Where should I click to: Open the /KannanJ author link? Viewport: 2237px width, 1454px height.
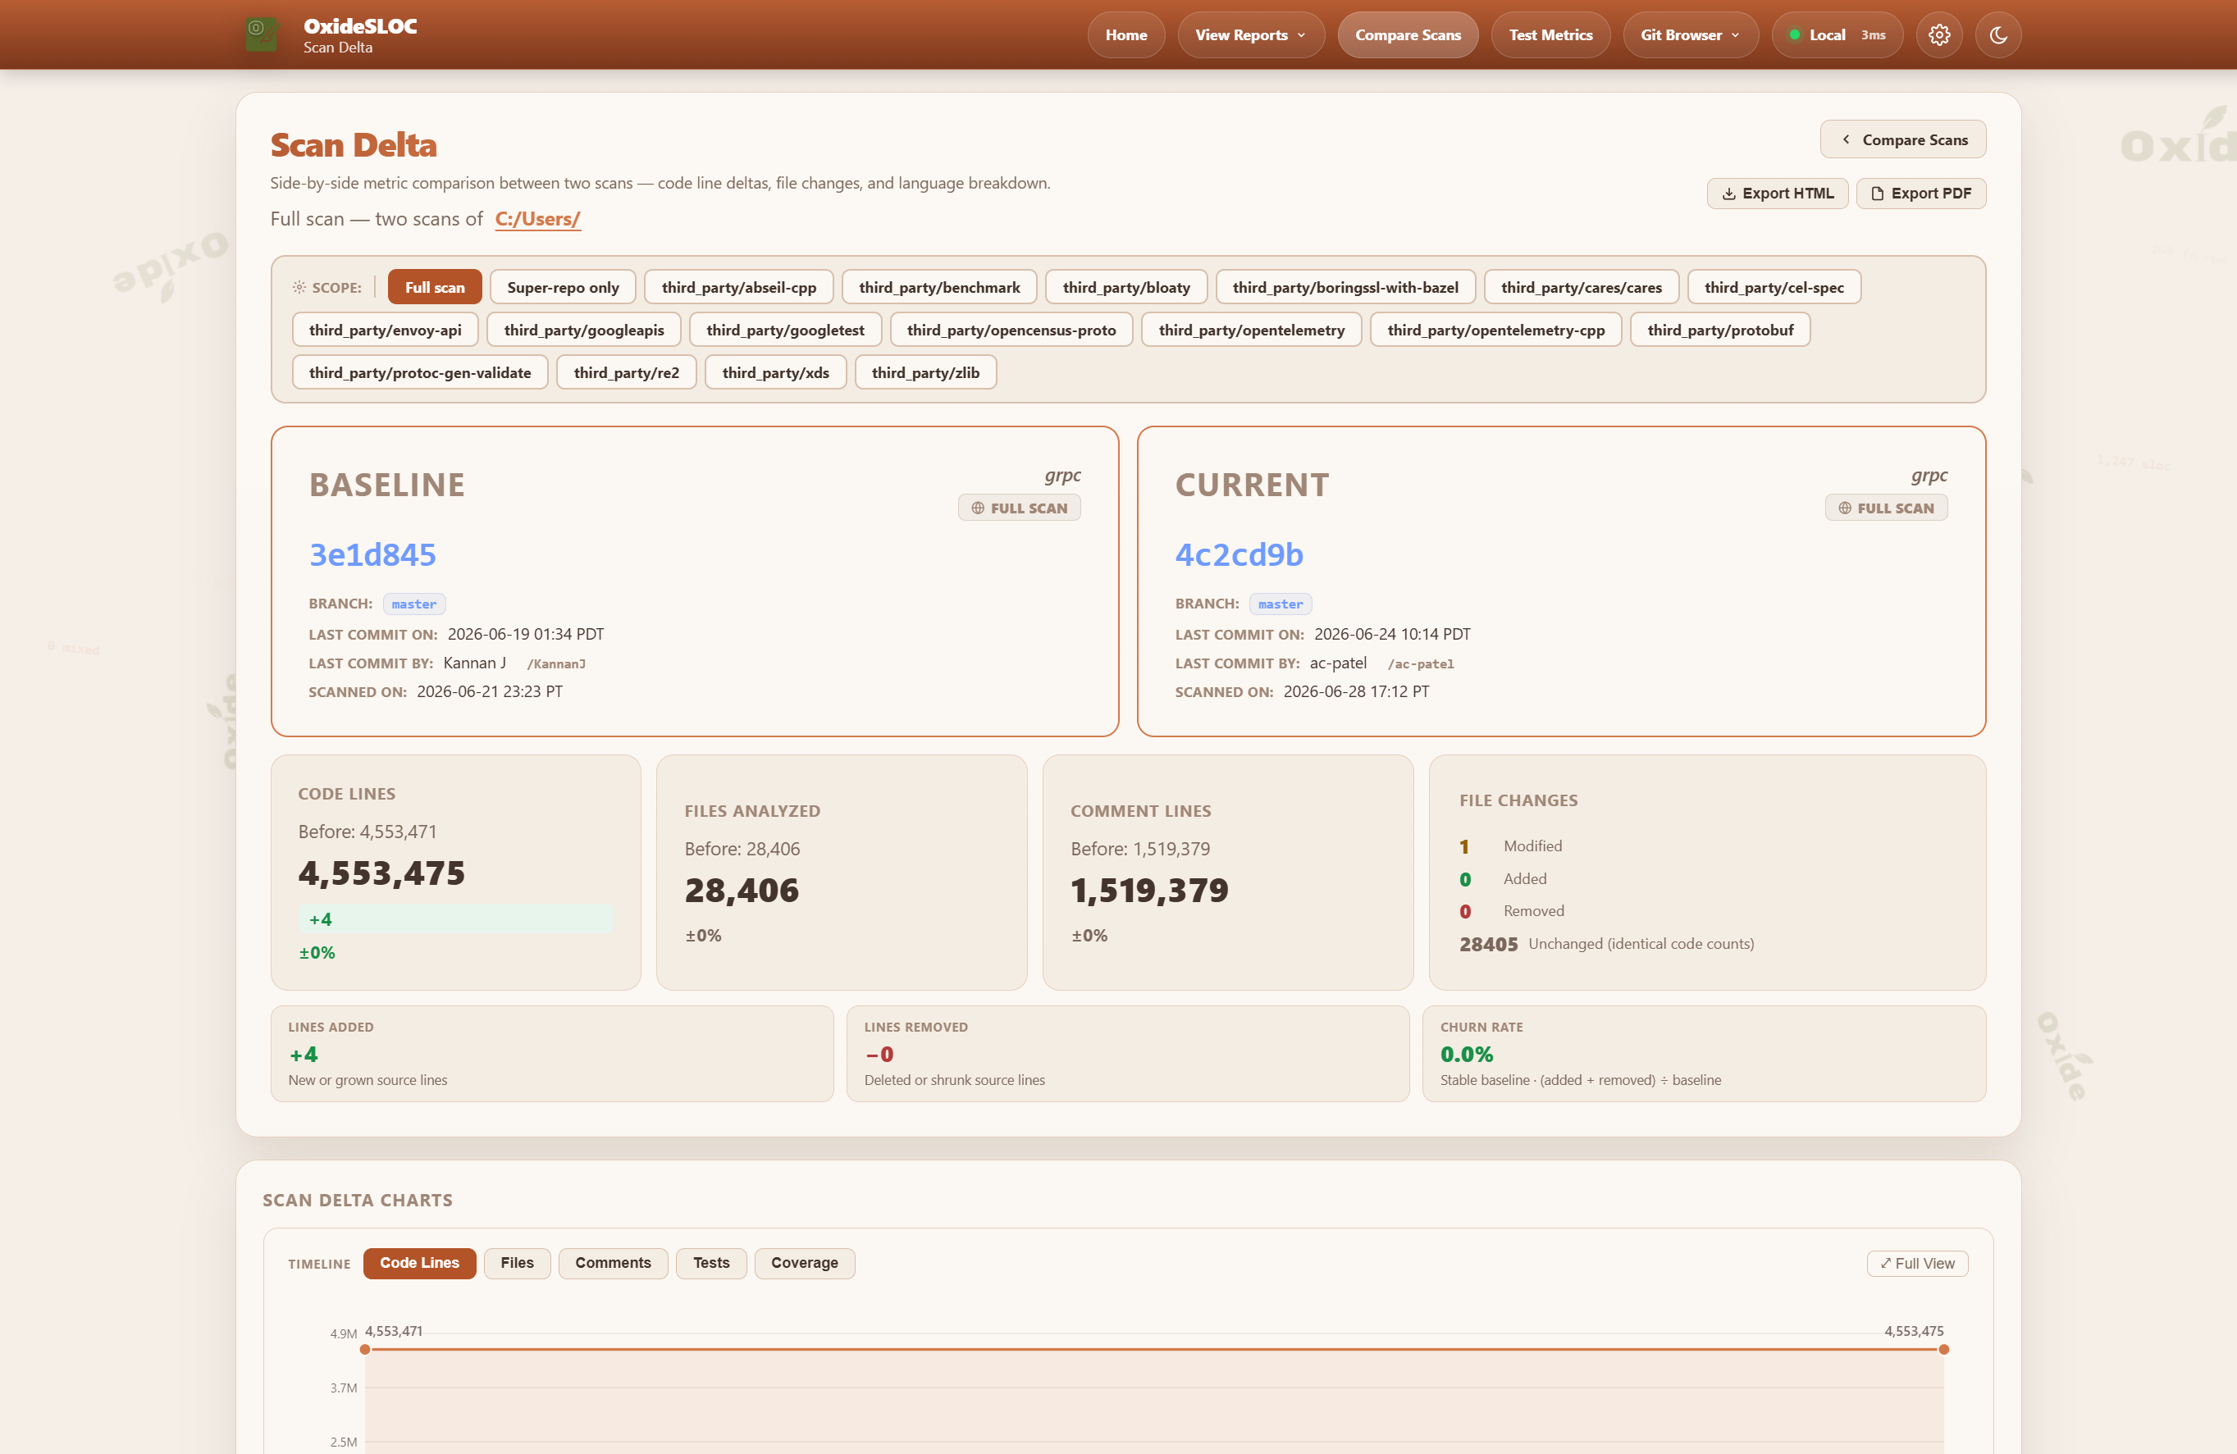(555, 663)
